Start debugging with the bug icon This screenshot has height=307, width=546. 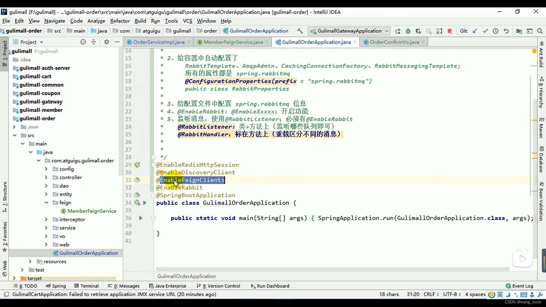(408, 31)
